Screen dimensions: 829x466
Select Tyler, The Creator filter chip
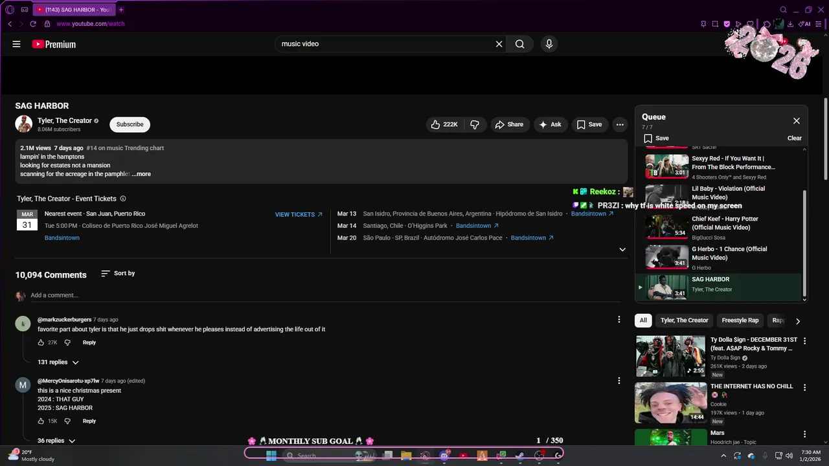[x=685, y=320]
